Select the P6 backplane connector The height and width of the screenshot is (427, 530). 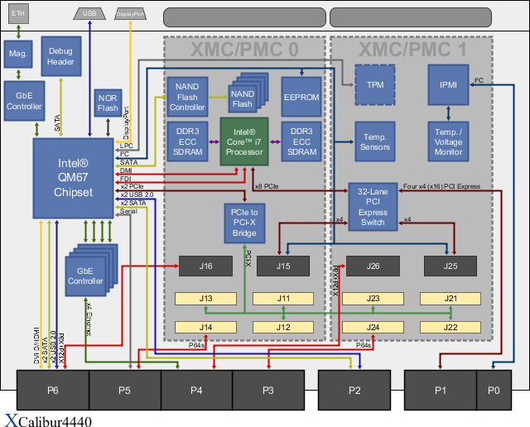point(53,391)
